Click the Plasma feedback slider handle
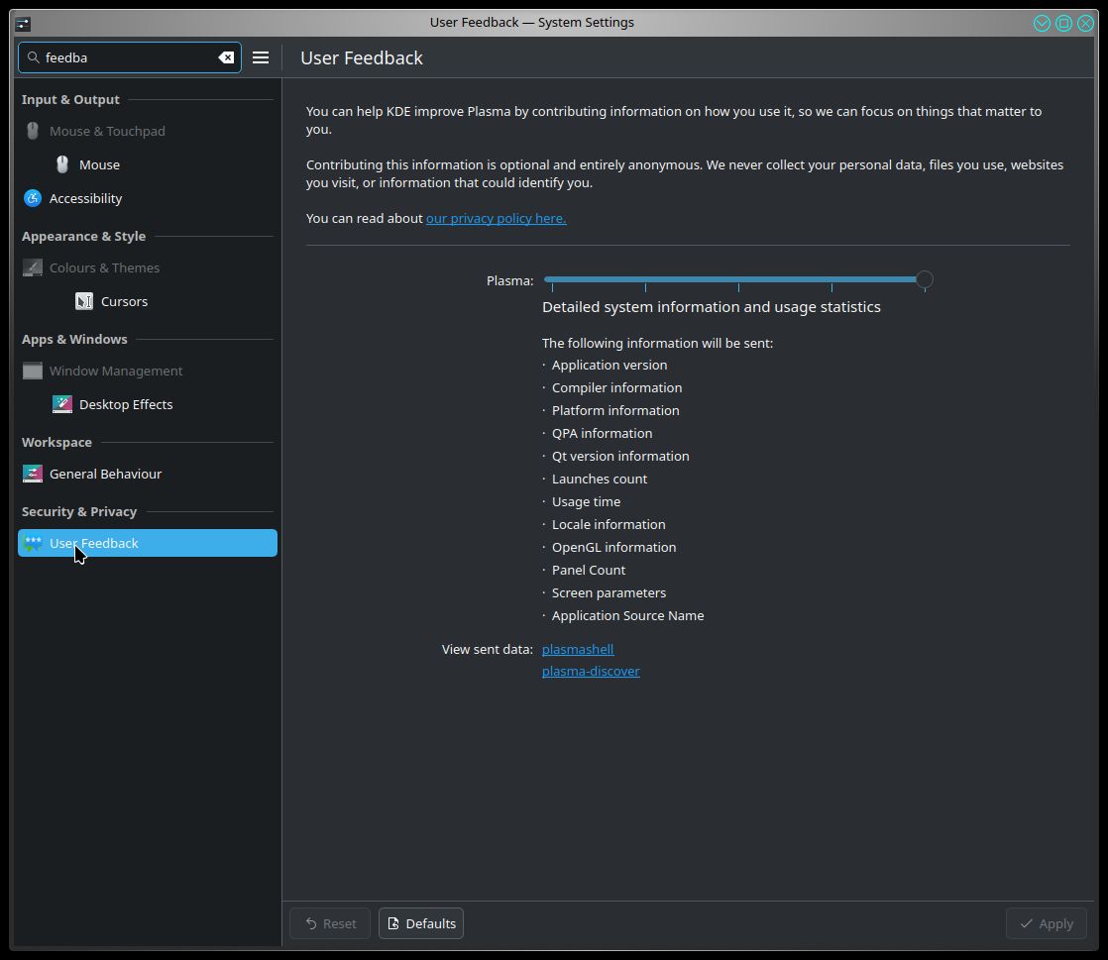 click(x=925, y=279)
